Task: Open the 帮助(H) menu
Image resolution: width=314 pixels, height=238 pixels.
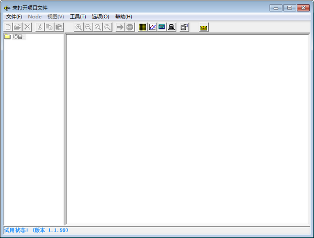Action: point(124,17)
